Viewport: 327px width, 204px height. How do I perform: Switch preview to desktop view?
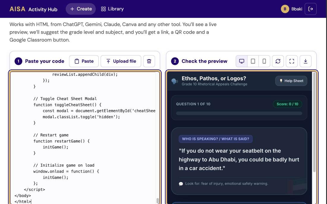[x=241, y=61]
